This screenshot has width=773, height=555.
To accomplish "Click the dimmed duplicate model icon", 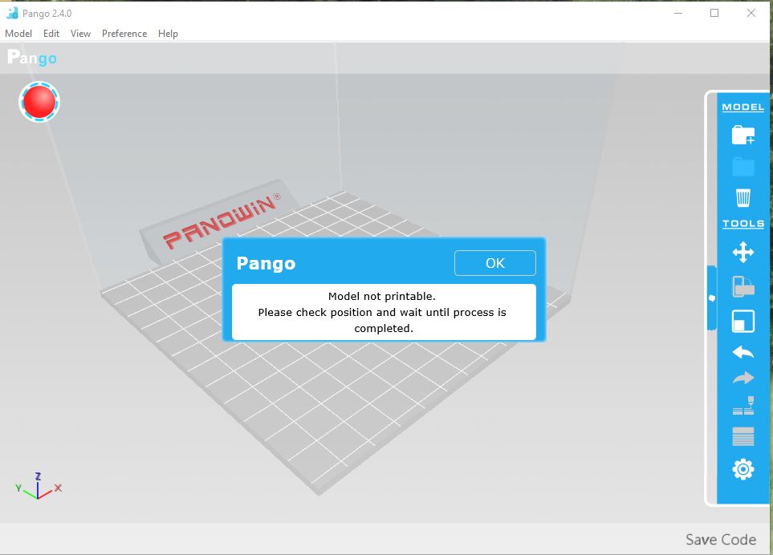I will coord(743,286).
